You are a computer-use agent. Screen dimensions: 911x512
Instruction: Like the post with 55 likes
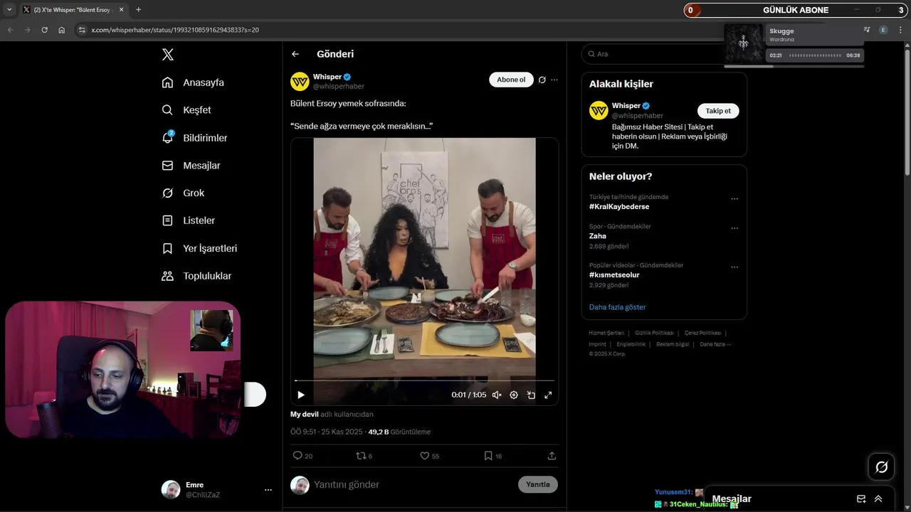[x=429, y=456]
